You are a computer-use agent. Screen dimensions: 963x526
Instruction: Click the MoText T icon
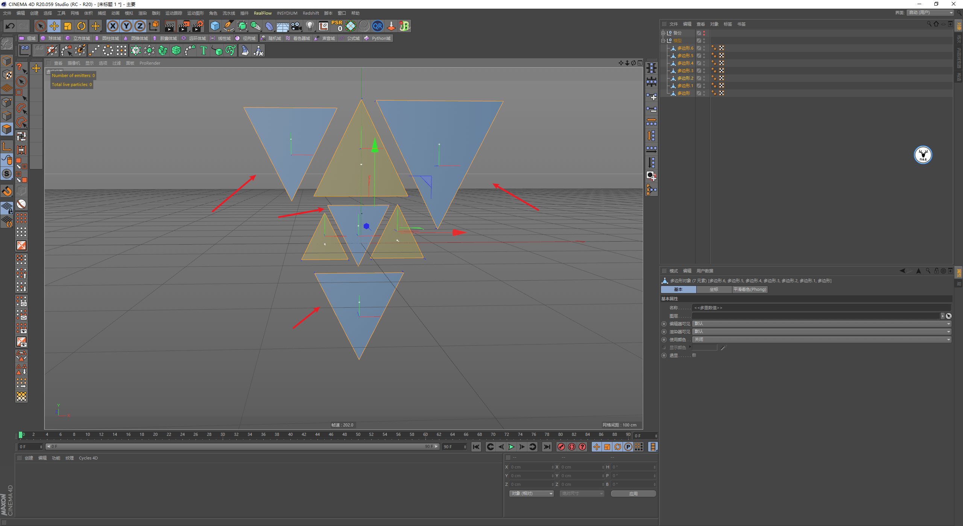pyautogui.click(x=204, y=50)
